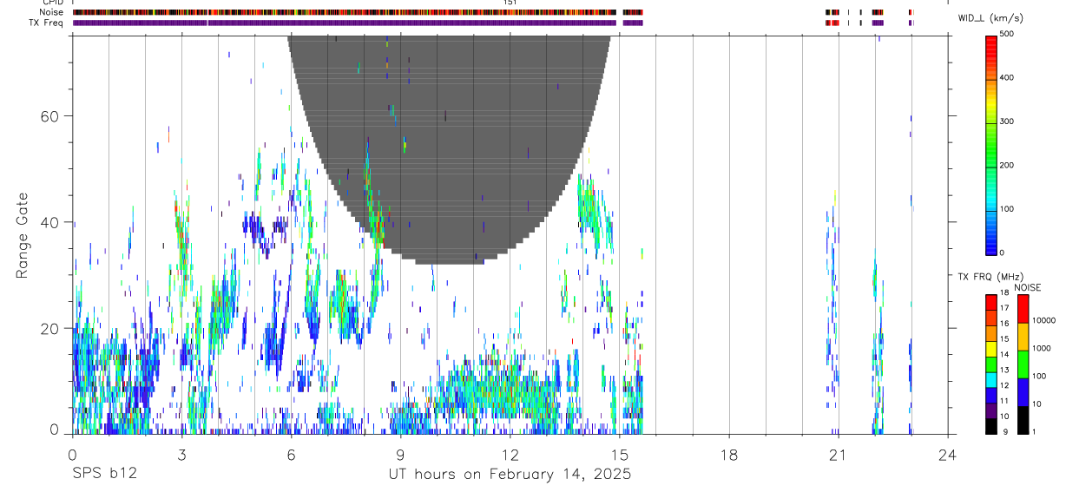Click the "TX Freq" strip label
1066x492 pixels.
[44, 23]
